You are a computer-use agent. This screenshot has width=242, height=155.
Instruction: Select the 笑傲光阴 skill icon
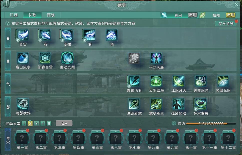(x=223, y=81)
